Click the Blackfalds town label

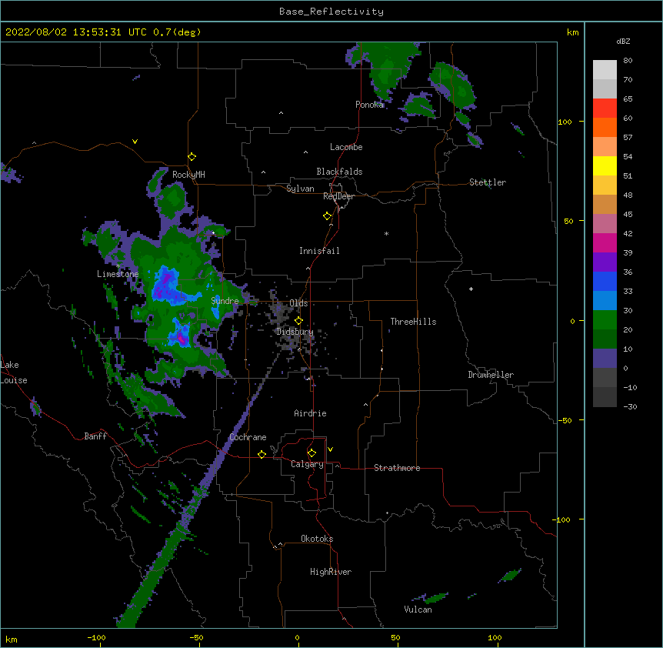click(x=339, y=172)
